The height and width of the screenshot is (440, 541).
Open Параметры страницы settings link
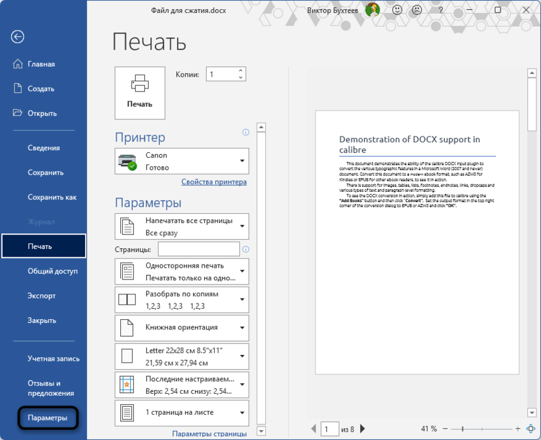(x=209, y=433)
